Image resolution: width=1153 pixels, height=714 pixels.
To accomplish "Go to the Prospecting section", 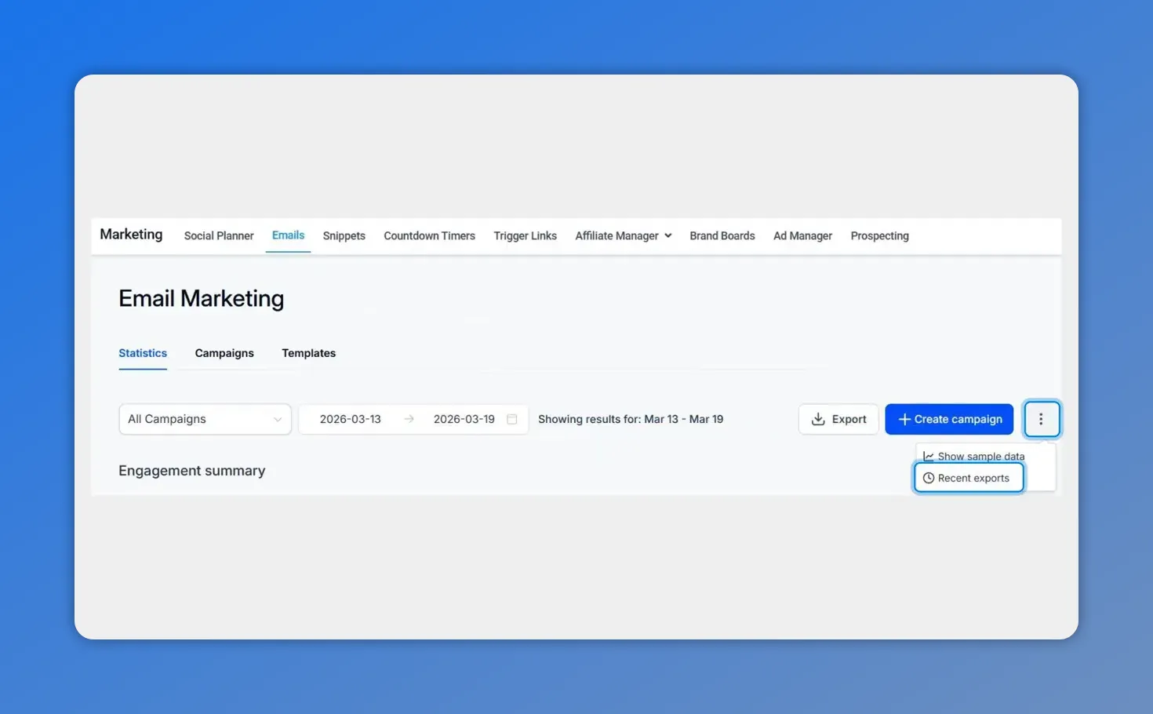I will (x=879, y=235).
